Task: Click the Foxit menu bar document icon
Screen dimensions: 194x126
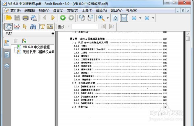Action: pyautogui.click(x=6, y=10)
